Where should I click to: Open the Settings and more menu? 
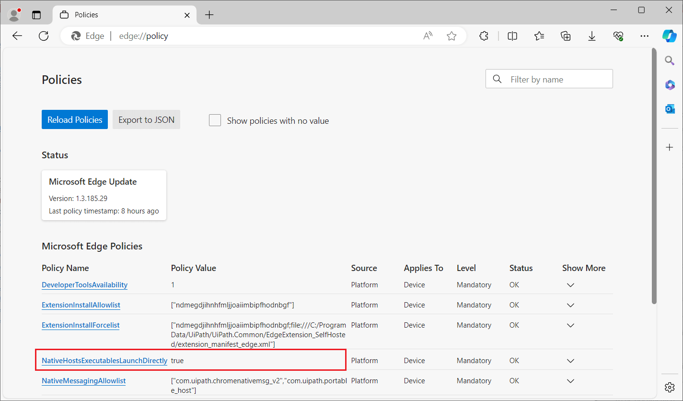click(x=644, y=36)
